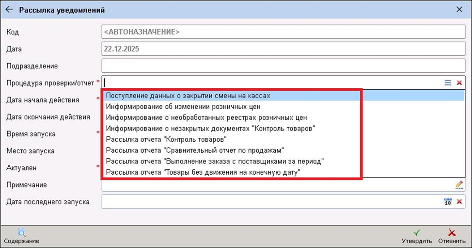Select Информирование о необработанных реестрах розничных цен

[206, 117]
